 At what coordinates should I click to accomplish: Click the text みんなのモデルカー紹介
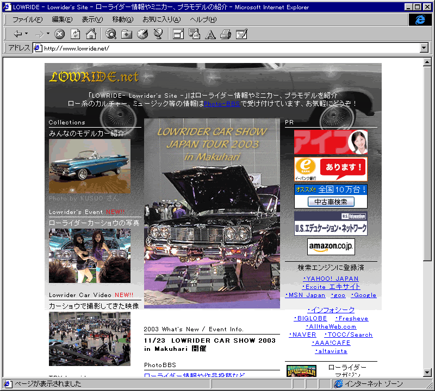coord(86,134)
